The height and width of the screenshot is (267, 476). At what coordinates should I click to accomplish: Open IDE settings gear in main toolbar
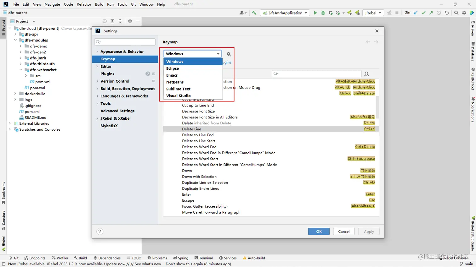[464, 13]
